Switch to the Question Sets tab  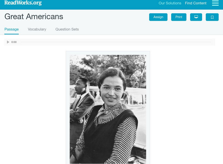pyautogui.click(x=67, y=29)
